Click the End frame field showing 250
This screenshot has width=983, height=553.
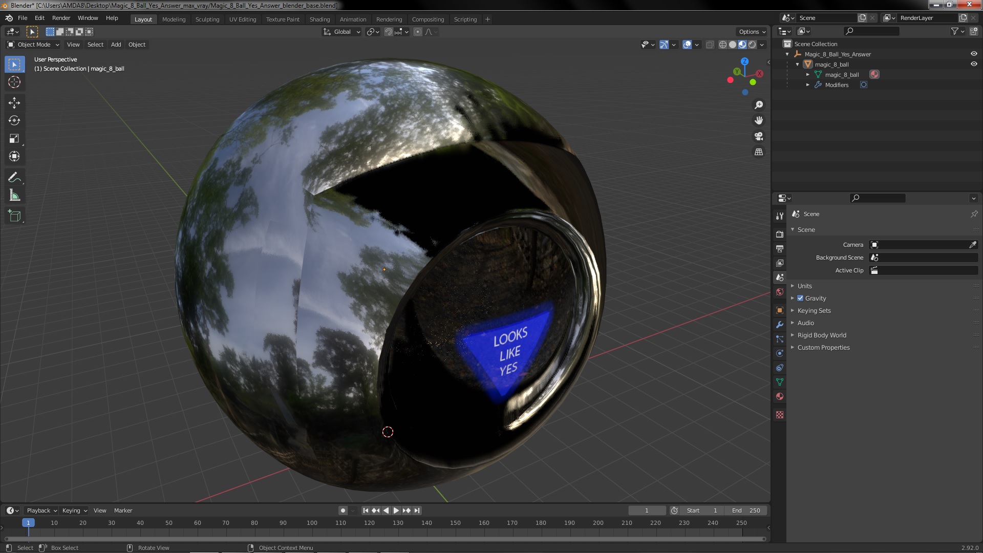(x=746, y=511)
